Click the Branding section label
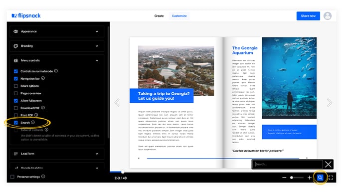The height and width of the screenshot is (193, 343). [27, 46]
